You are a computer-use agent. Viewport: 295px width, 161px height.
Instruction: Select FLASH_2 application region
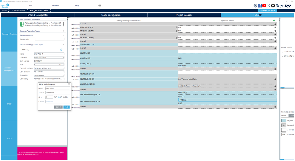click(228, 96)
